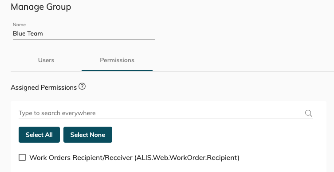Click the Assigned Permissions section label
The height and width of the screenshot is (172, 334).
(x=43, y=88)
